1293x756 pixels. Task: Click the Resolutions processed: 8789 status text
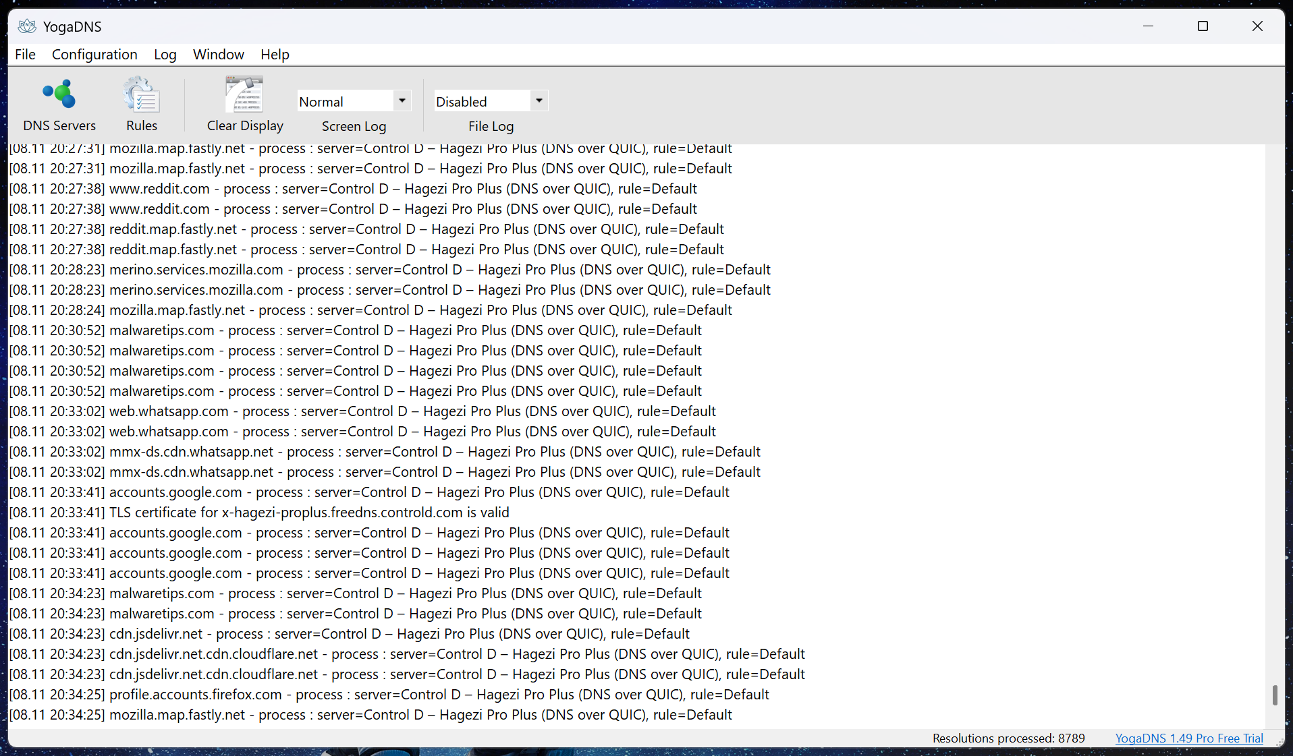click(x=1008, y=738)
